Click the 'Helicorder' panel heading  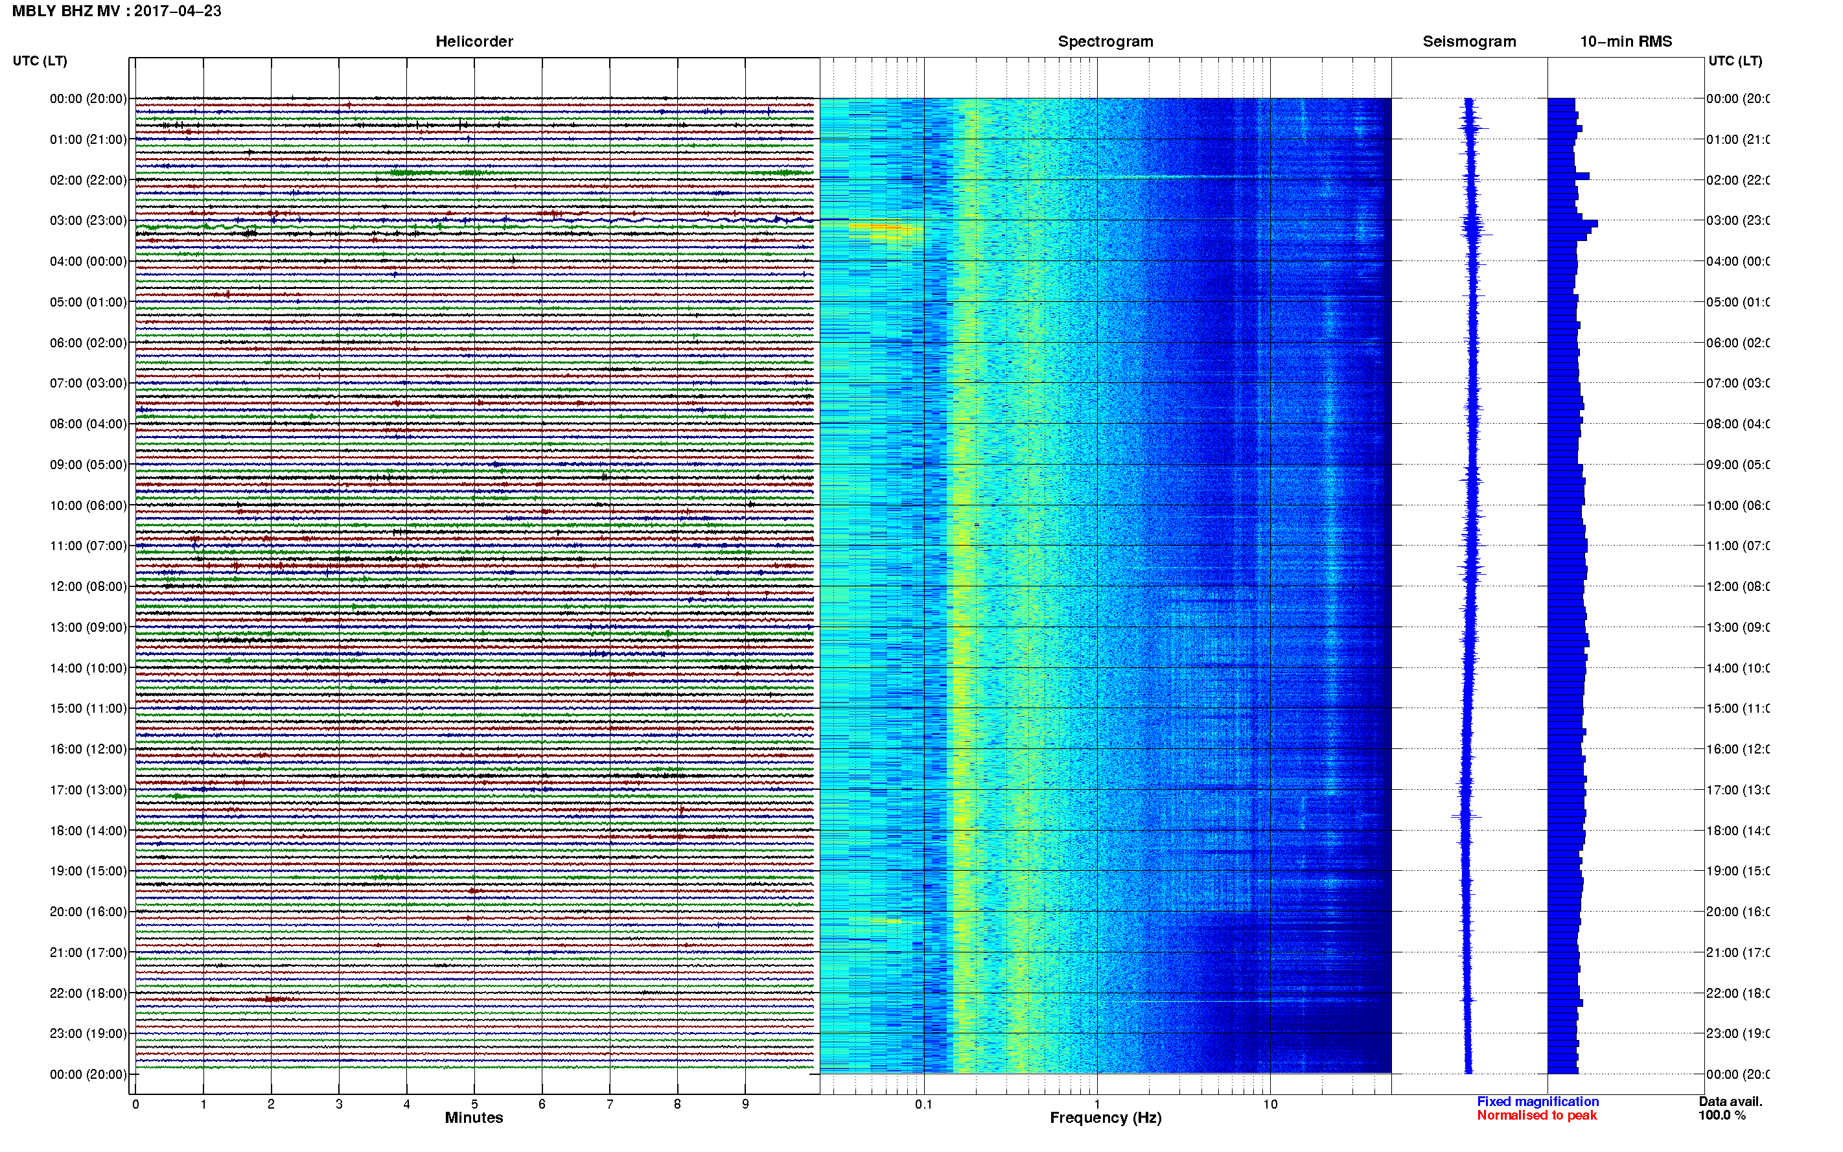(x=474, y=41)
